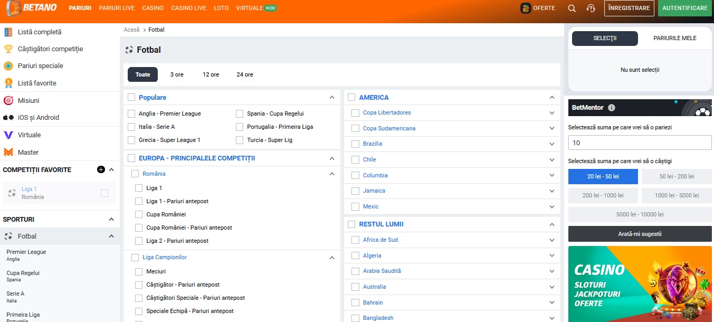The height and width of the screenshot is (322, 714).
Task: Open Cupa Regelui Spania in sidebar
Action: point(23,276)
